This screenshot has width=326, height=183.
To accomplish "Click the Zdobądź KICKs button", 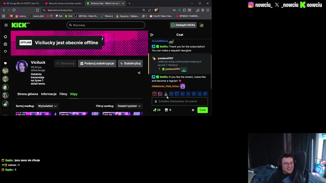I will 183,25.
